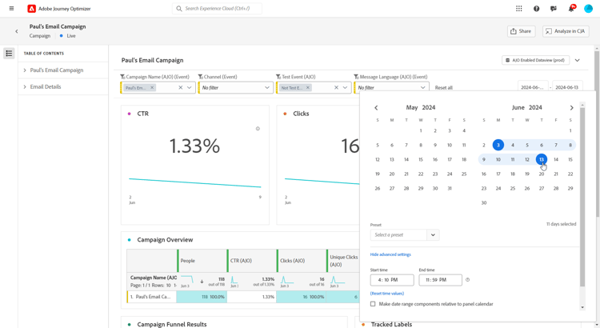Expand the data view chevron

[578, 61]
